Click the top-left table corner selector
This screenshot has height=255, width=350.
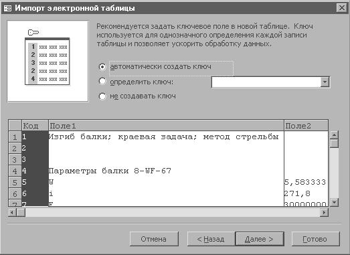15,125
